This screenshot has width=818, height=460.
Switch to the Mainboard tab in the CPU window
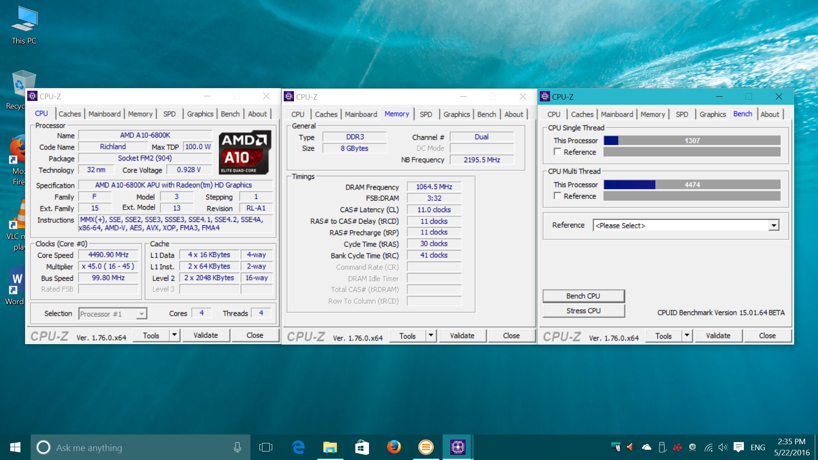tap(104, 114)
